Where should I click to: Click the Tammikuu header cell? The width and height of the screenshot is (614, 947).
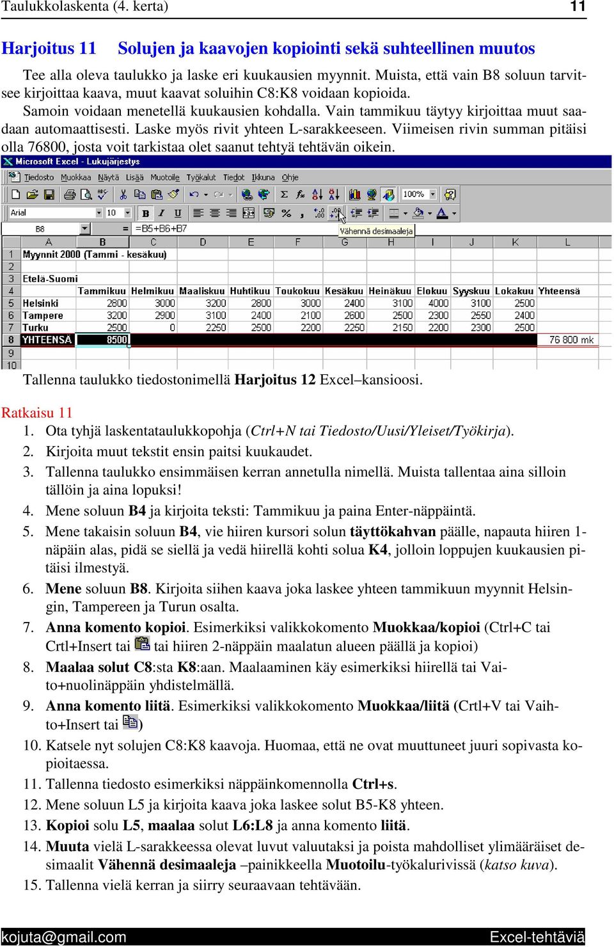102,290
